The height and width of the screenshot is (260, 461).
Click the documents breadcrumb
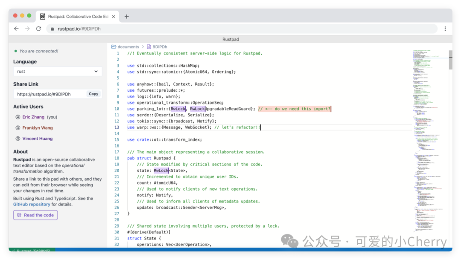tap(128, 46)
